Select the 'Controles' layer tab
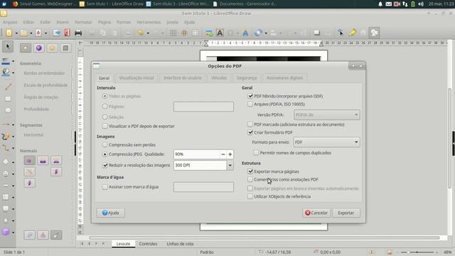455x256 pixels. click(x=148, y=244)
